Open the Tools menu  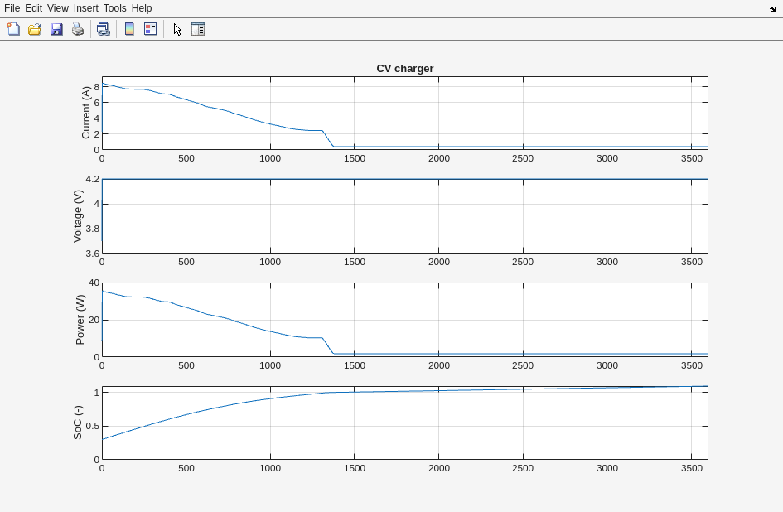coord(114,8)
